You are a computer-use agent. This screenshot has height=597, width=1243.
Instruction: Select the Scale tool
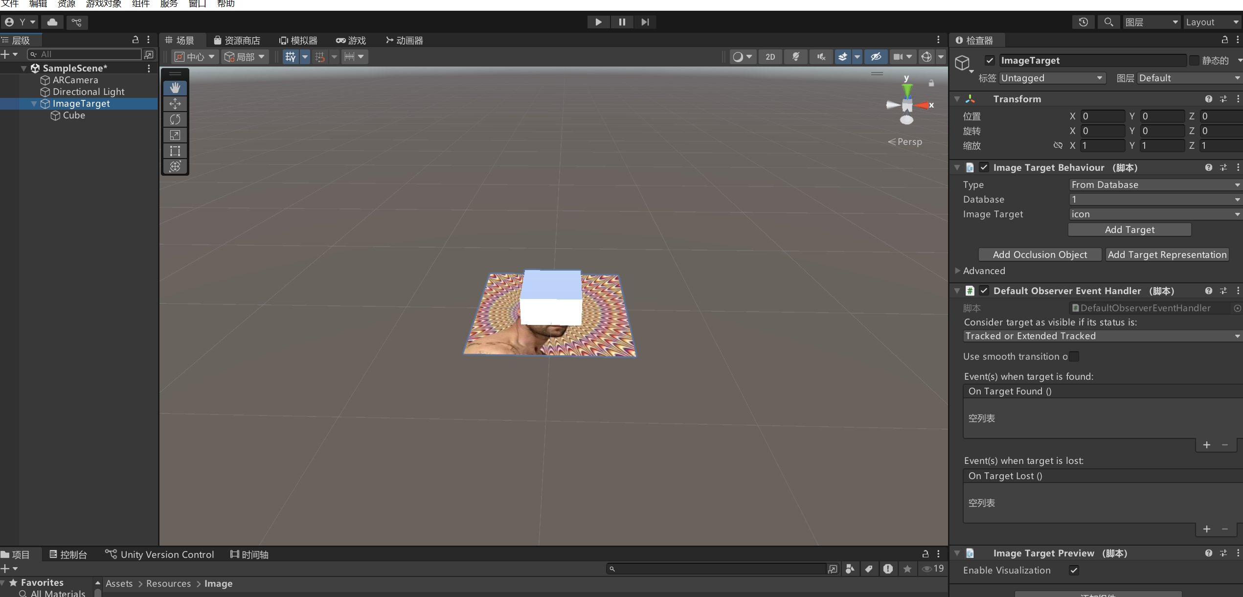click(x=175, y=135)
